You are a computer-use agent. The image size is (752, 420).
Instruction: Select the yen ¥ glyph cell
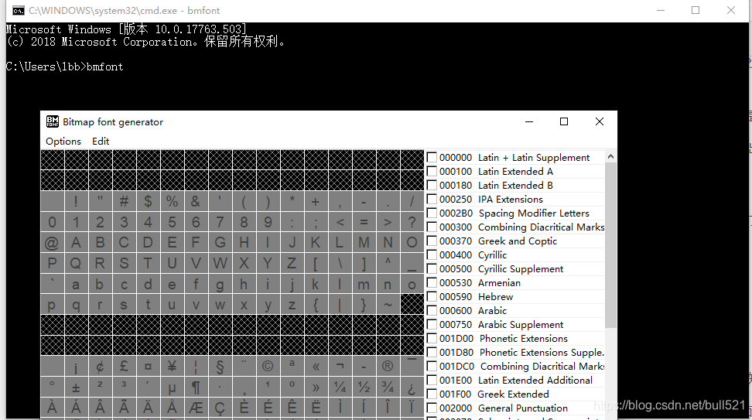173,367
